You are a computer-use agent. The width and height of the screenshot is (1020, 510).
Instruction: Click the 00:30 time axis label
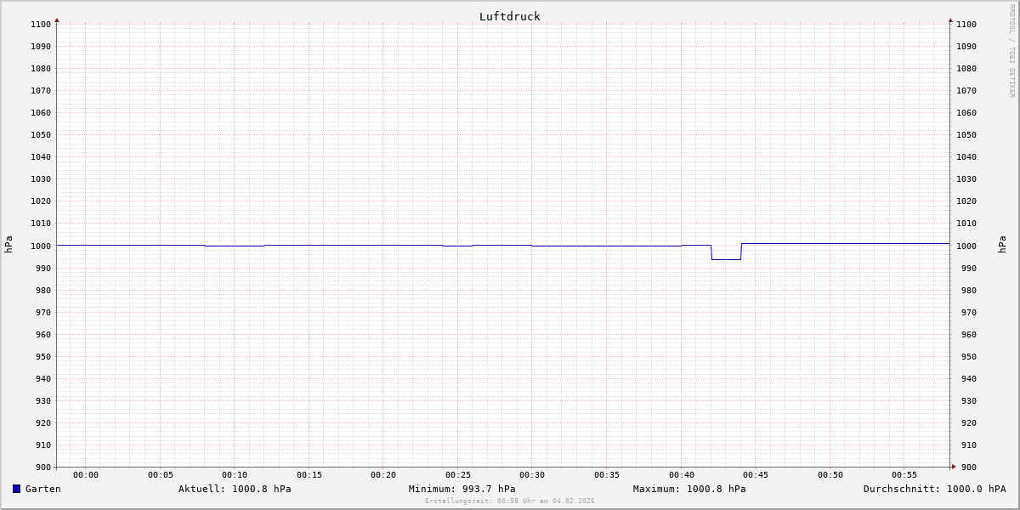[532, 474]
